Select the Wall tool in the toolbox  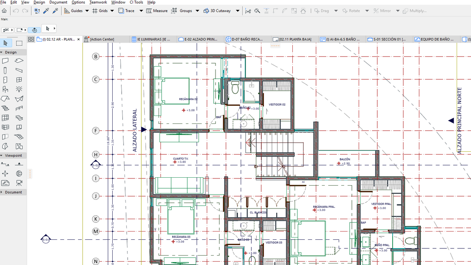pyautogui.click(x=5, y=61)
